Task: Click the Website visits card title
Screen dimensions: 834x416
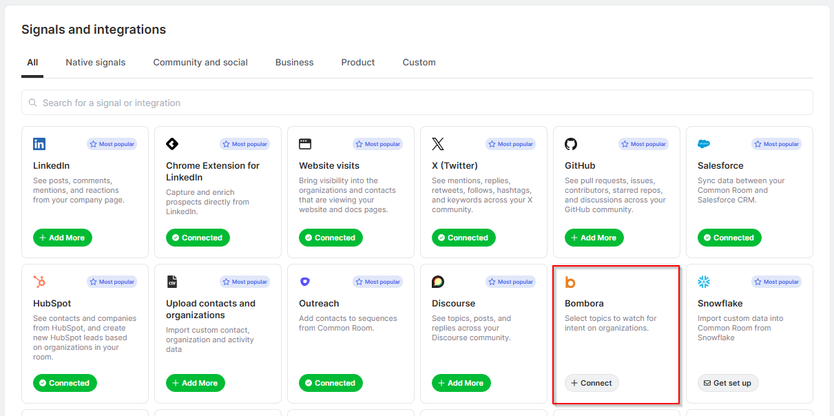Action: (x=329, y=165)
